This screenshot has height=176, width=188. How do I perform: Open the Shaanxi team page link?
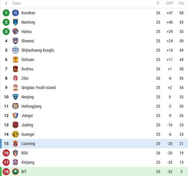[x=28, y=41]
